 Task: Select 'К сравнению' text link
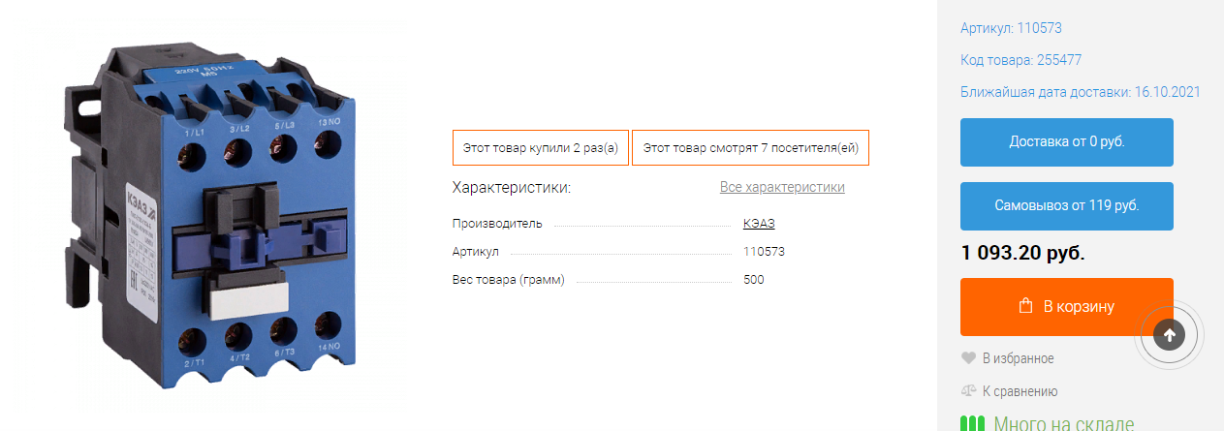(1020, 391)
